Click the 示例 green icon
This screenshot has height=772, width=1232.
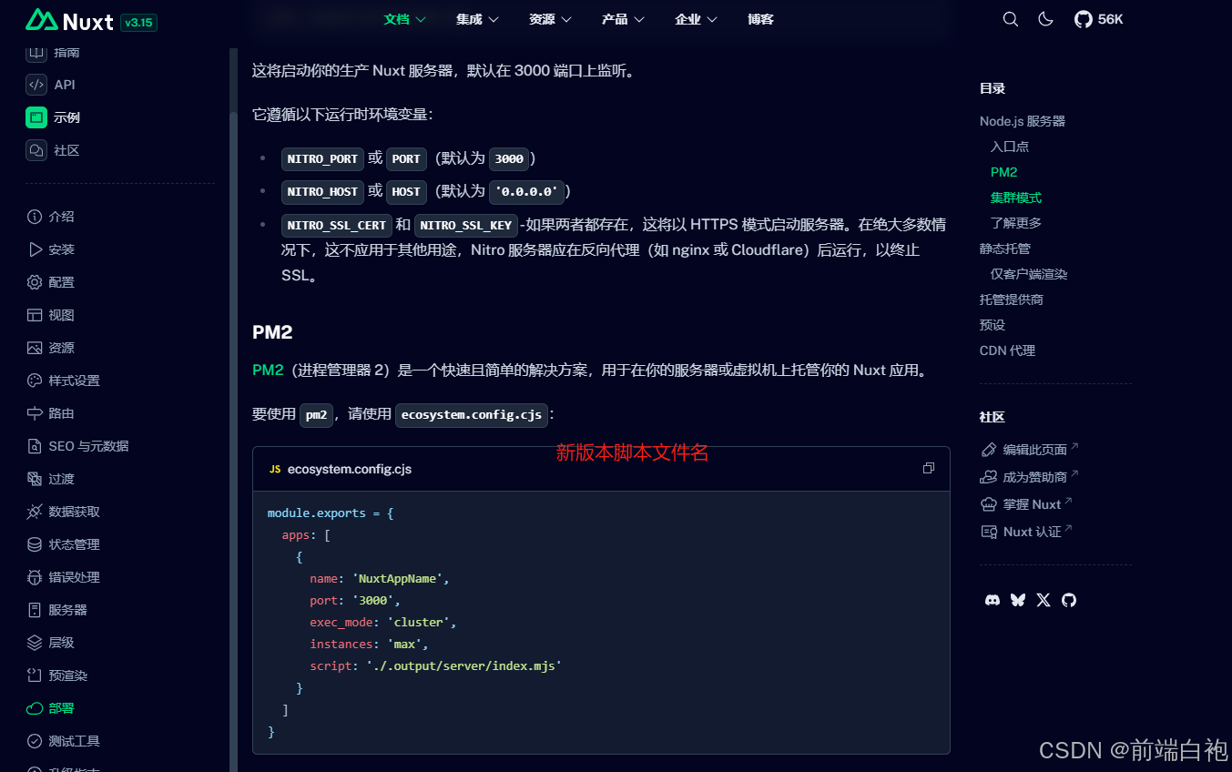point(36,117)
